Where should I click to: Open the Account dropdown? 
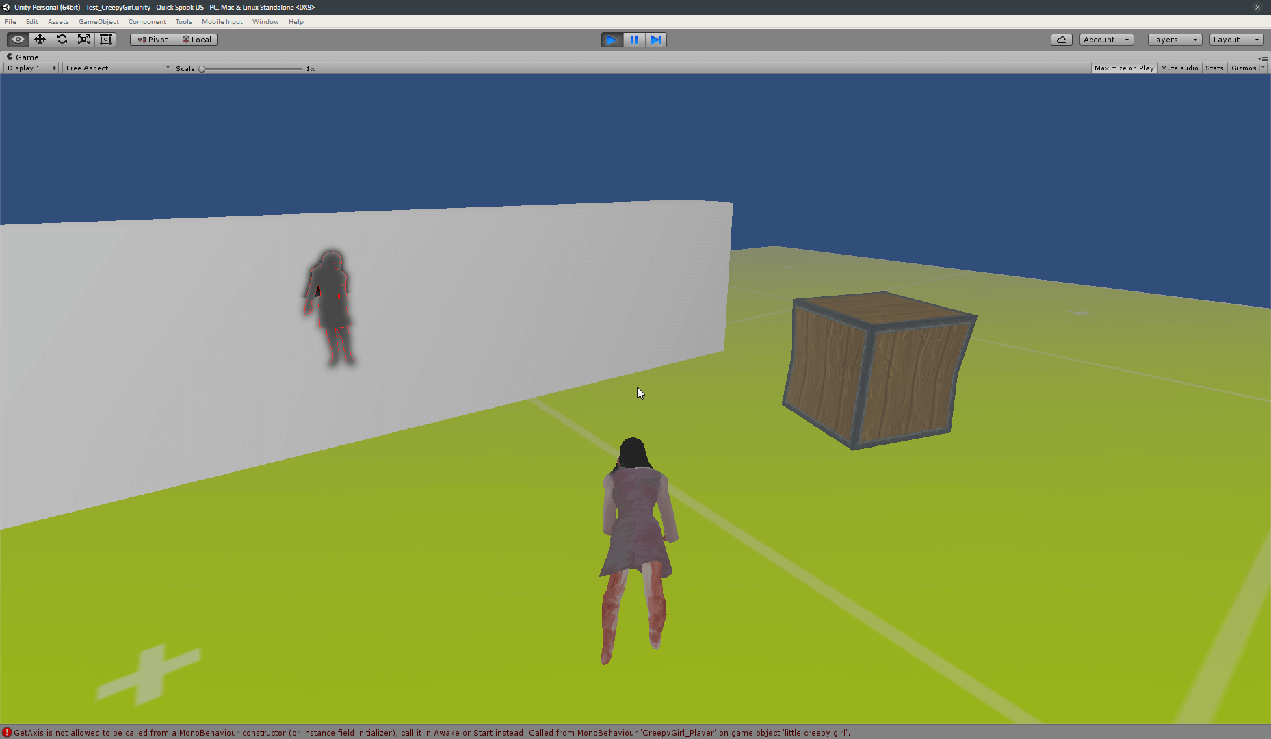click(1106, 40)
